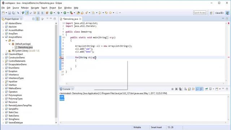Toggle Show Console When Standard Out Changes
Viewport: 231px width, 130px height.
[197, 89]
